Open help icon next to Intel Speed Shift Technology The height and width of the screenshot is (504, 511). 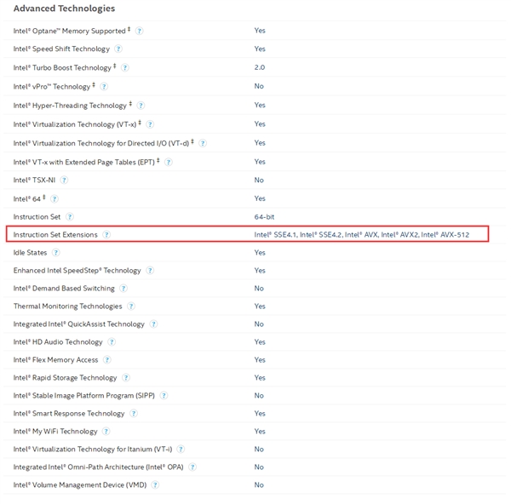tap(118, 49)
